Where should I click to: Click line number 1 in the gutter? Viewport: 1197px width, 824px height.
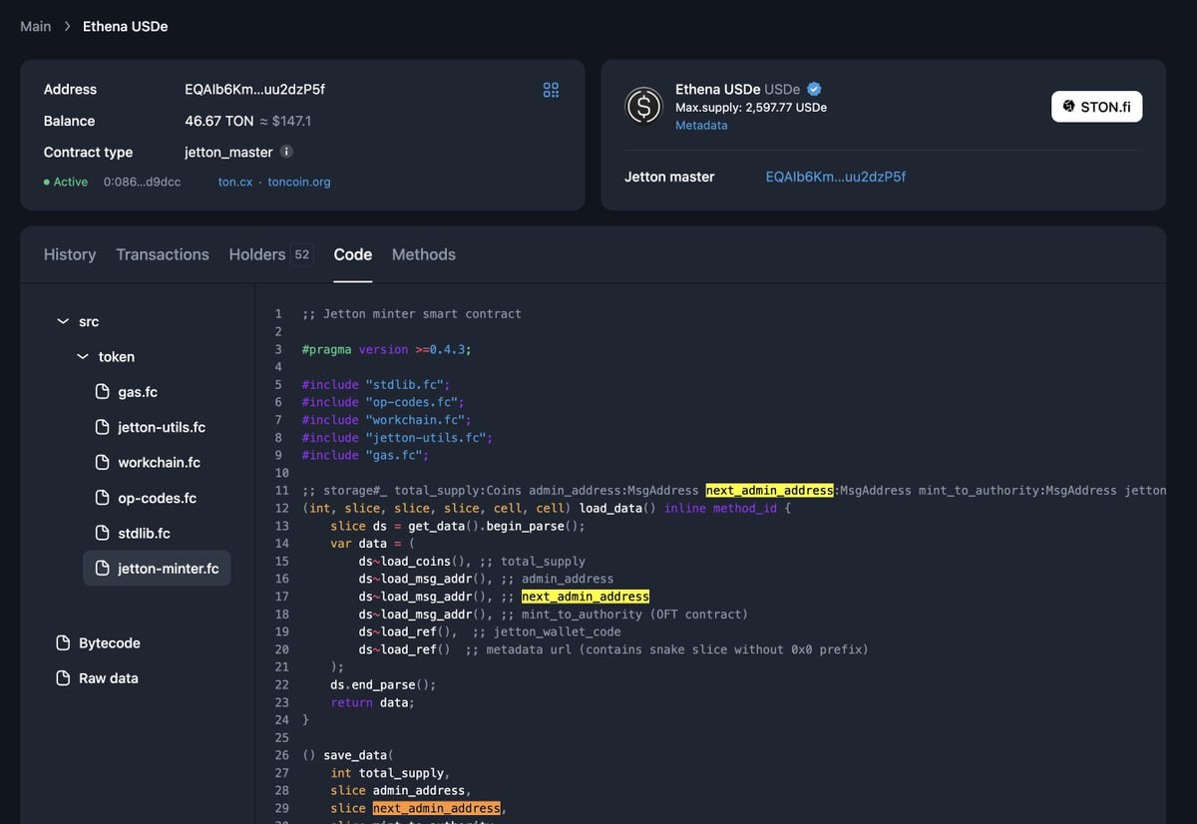[279, 314]
